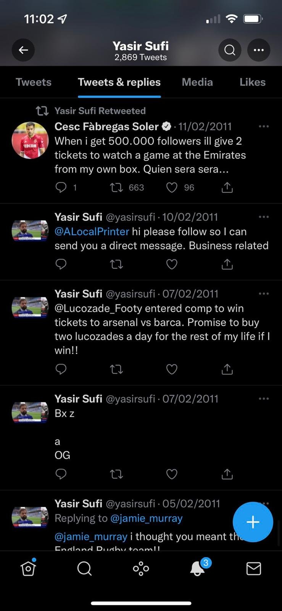Screen dimensions: 282x611
Task: Tap Cesc Fàbregas profile picture
Action: coord(30,140)
